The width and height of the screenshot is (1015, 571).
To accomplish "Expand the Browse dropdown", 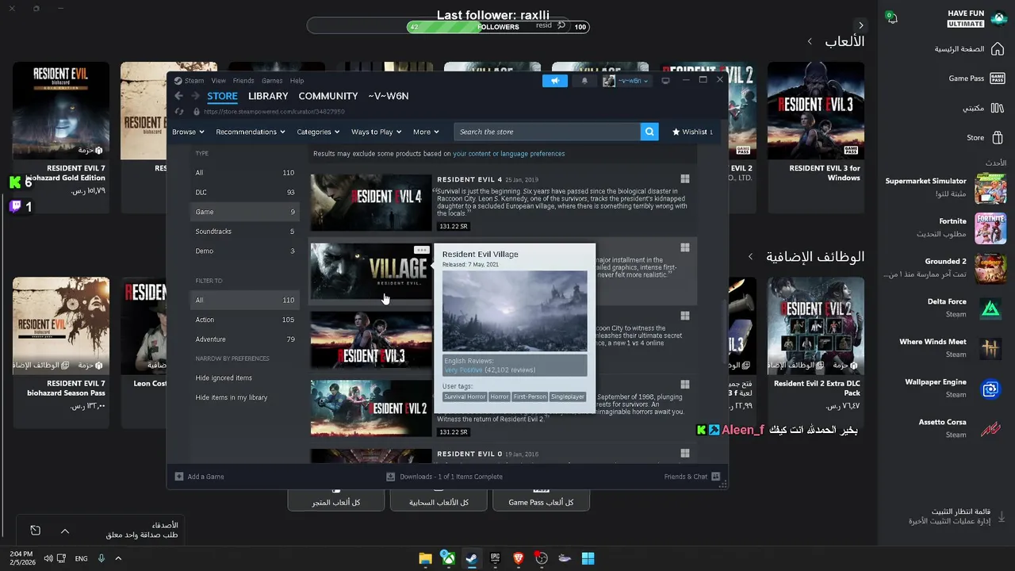I will coord(188,132).
